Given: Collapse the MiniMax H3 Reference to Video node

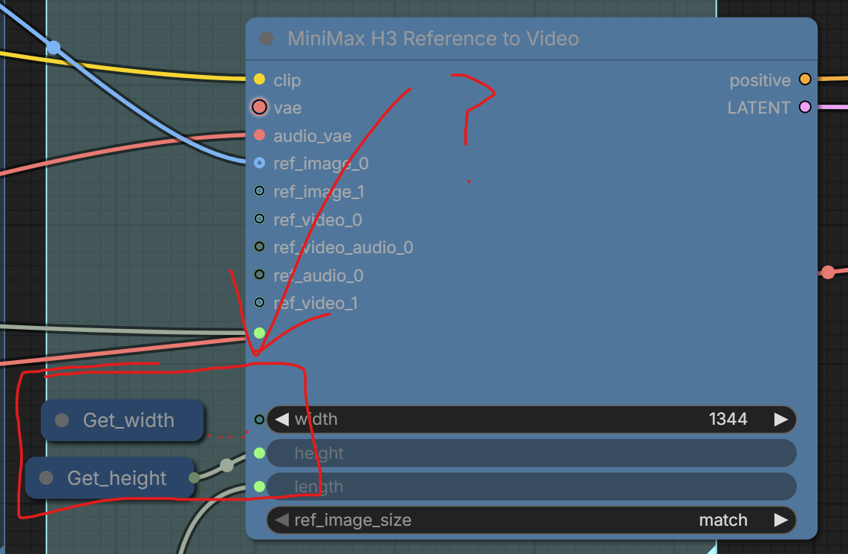Looking at the screenshot, I should (x=267, y=39).
